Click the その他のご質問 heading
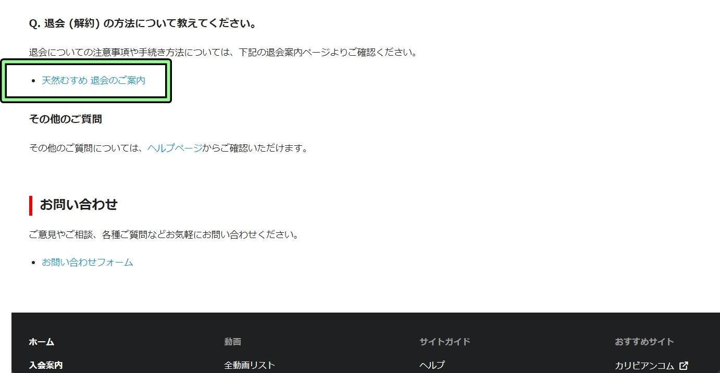 click(66, 119)
